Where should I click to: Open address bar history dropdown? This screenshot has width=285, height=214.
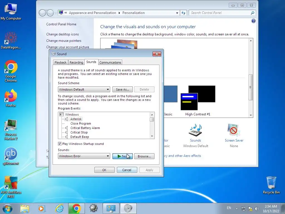tap(177, 13)
